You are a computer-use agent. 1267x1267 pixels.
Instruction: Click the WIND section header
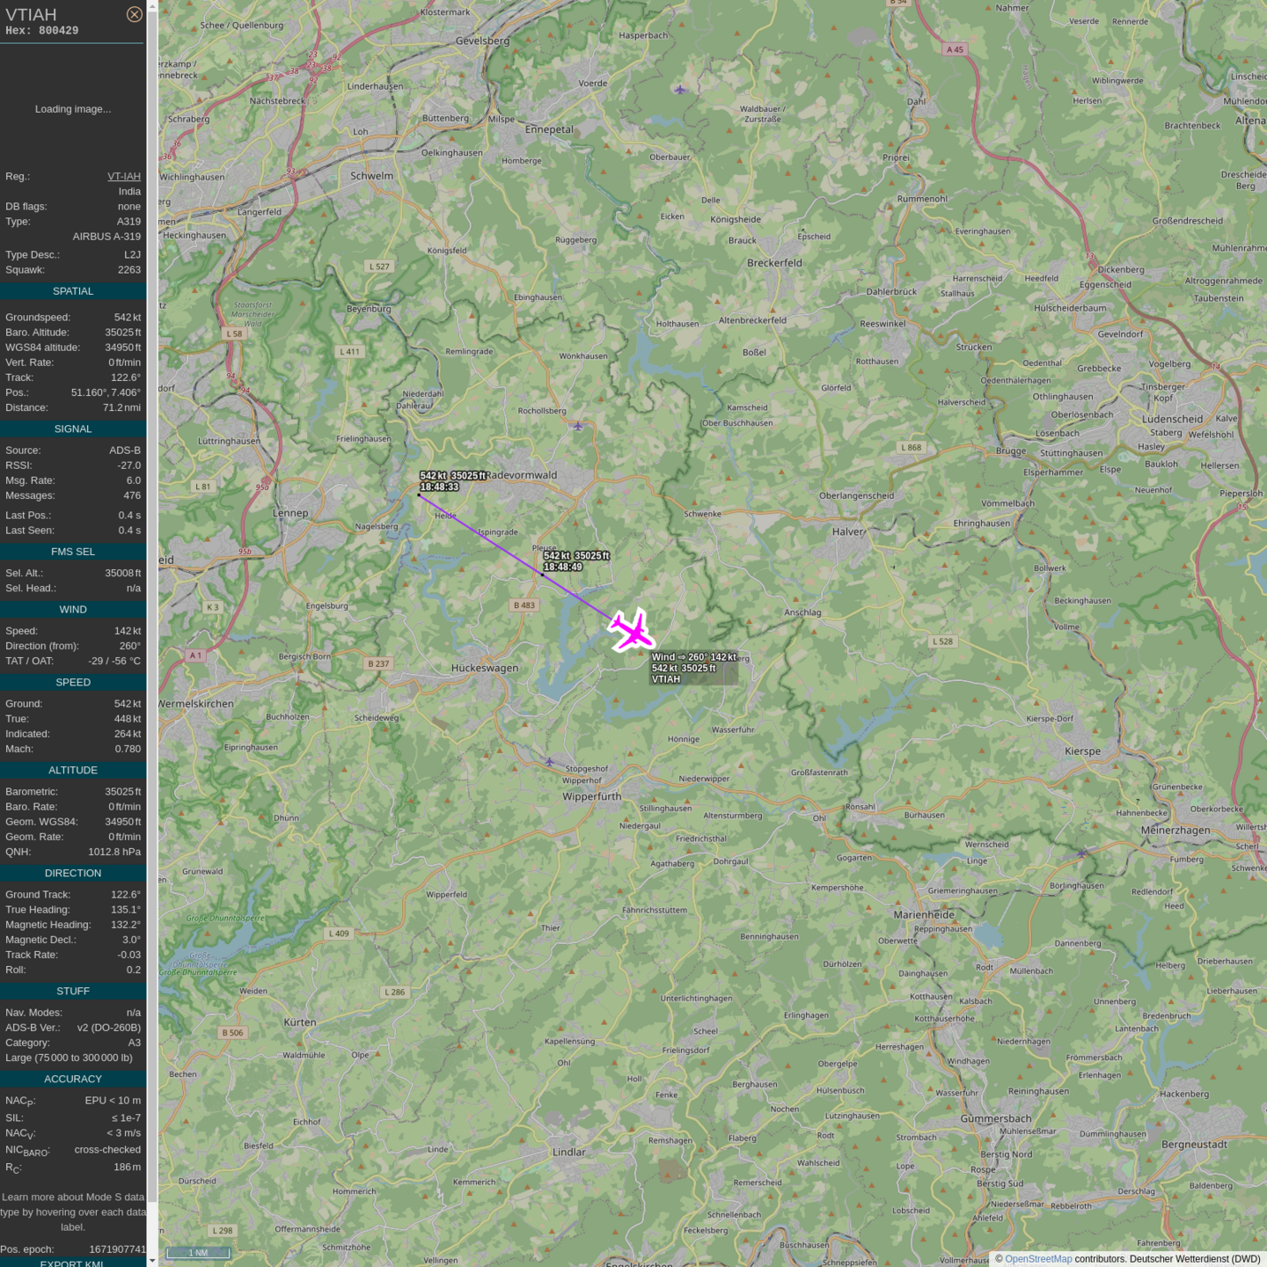pos(73,610)
